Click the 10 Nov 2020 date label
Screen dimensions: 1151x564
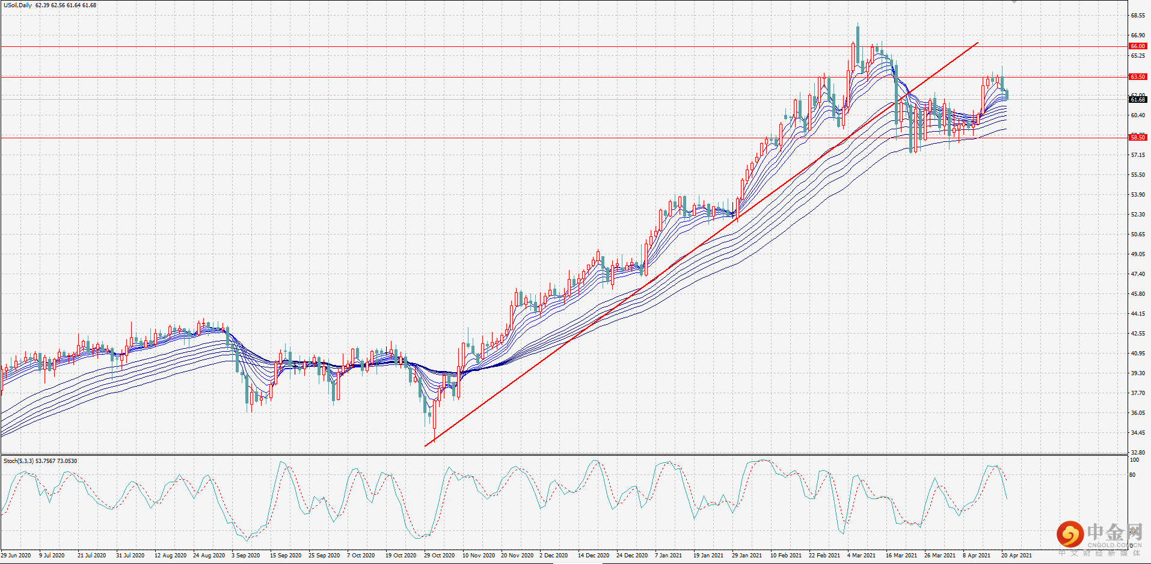(x=479, y=556)
